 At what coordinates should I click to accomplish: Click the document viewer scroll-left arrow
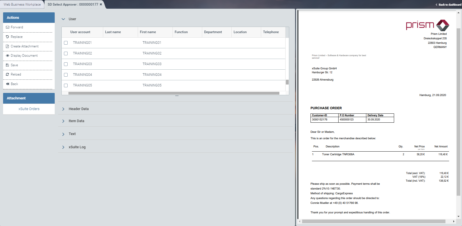300,222
